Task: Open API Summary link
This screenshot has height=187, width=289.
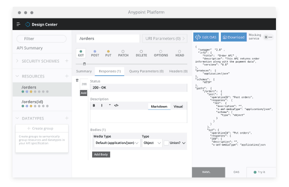Action: 30,48
